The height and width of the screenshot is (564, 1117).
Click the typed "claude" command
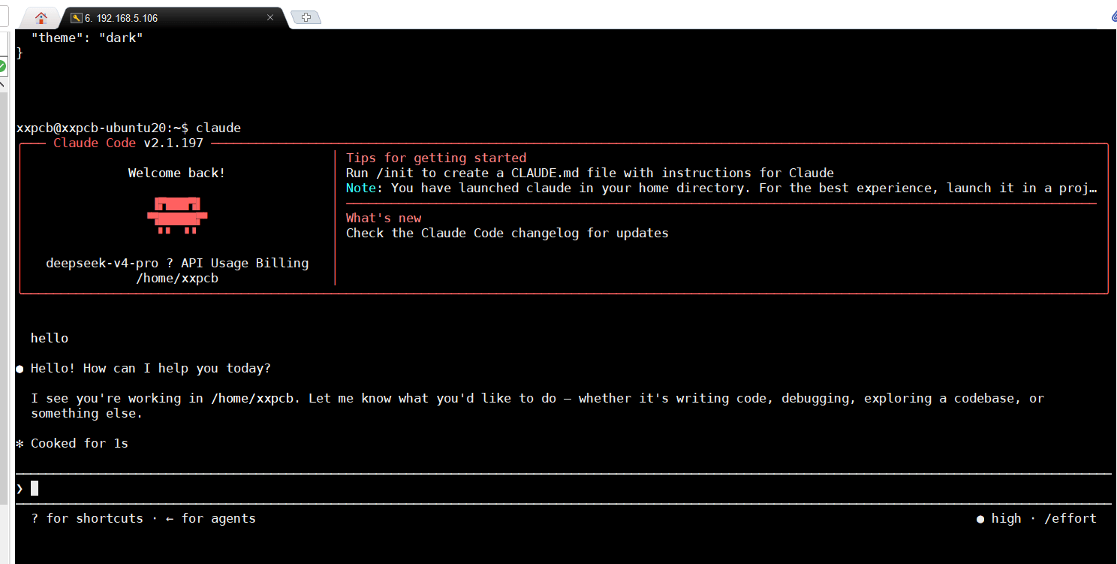[218, 128]
